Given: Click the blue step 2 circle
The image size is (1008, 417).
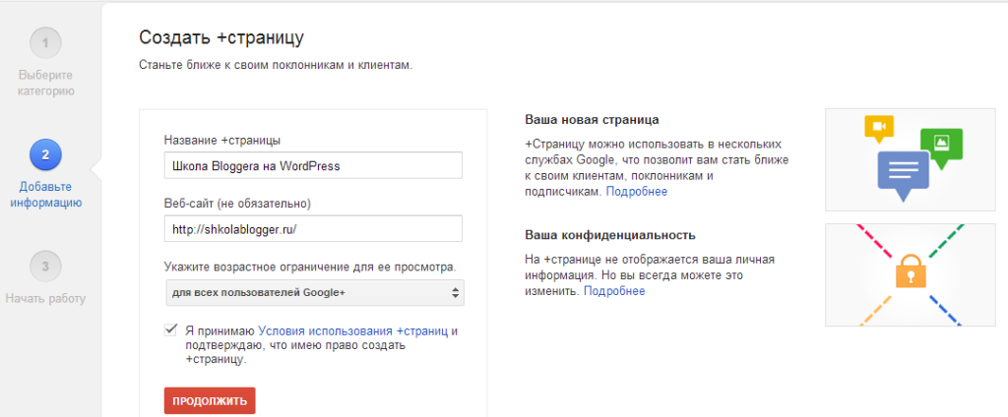Looking at the screenshot, I should 45,154.
